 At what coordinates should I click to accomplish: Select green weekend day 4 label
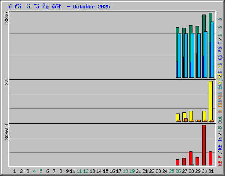(x=34, y=171)
